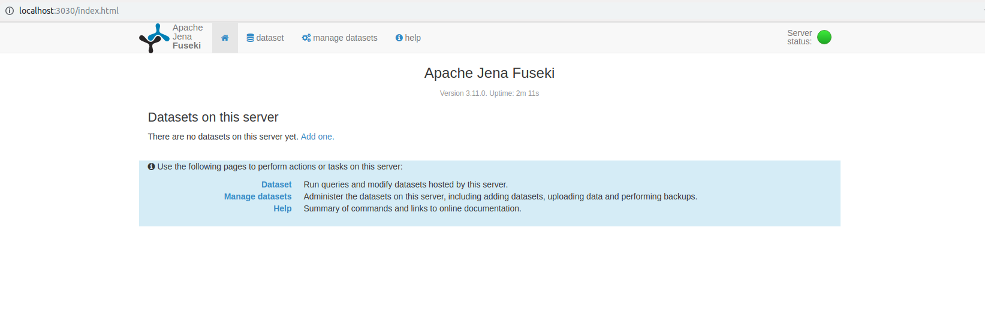Click the version and uptime text
The width and height of the screenshot is (985, 327).
(x=489, y=93)
